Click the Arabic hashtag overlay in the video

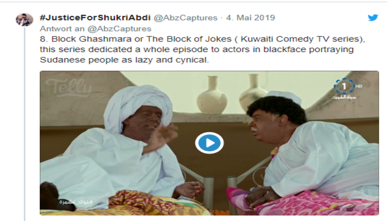click(x=76, y=202)
